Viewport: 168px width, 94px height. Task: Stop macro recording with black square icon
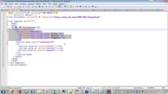80,7
